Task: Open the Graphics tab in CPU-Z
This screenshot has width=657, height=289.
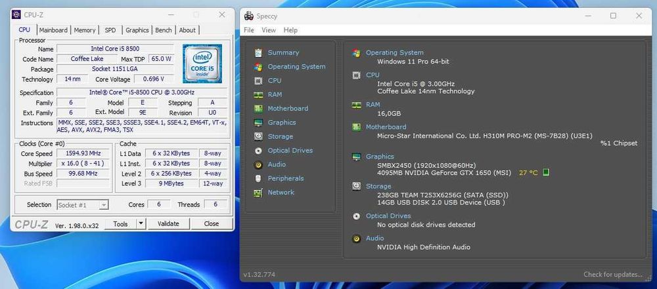Action: 137,30
